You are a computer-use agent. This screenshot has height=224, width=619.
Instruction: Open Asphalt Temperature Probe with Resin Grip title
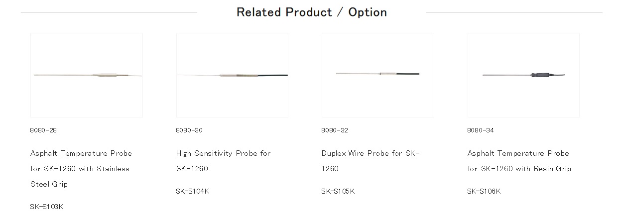click(x=519, y=161)
